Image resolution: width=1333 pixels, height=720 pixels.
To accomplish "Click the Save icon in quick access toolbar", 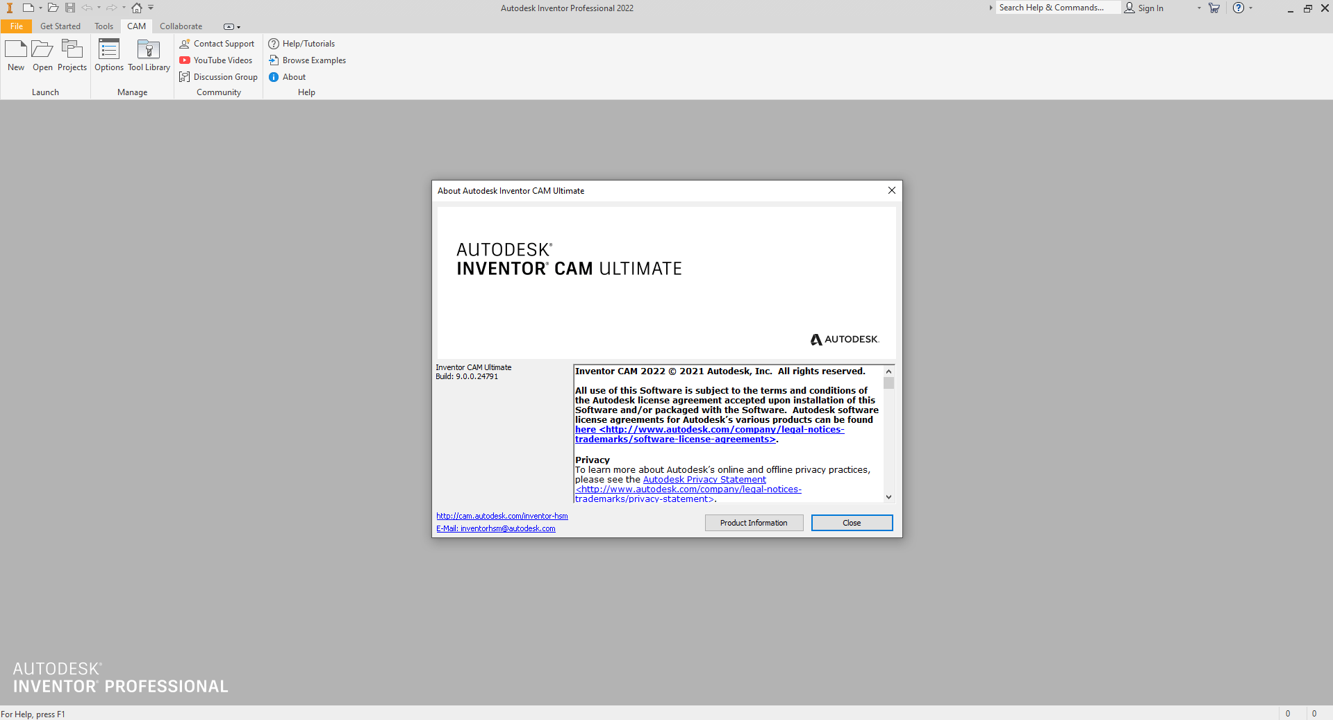I will click(70, 8).
